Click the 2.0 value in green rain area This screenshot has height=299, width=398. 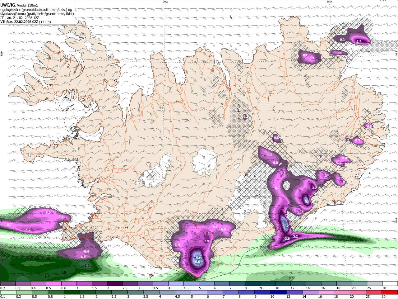4,260
